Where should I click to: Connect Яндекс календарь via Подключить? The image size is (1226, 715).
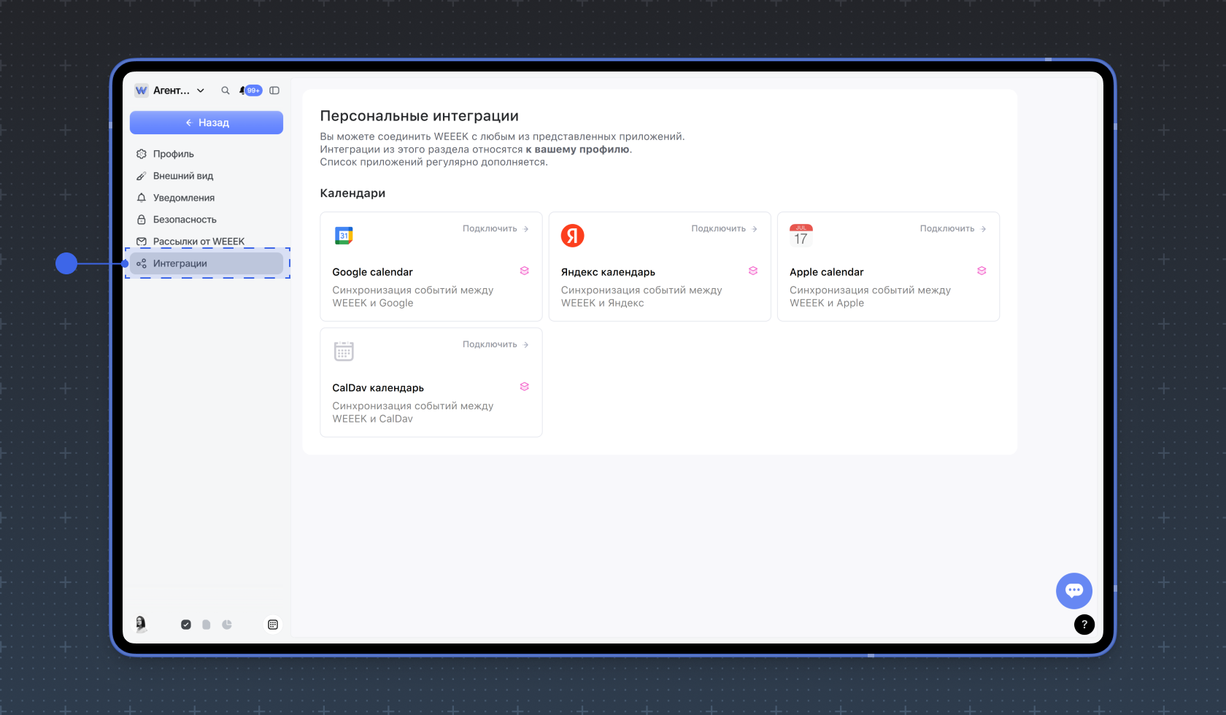pyautogui.click(x=724, y=228)
